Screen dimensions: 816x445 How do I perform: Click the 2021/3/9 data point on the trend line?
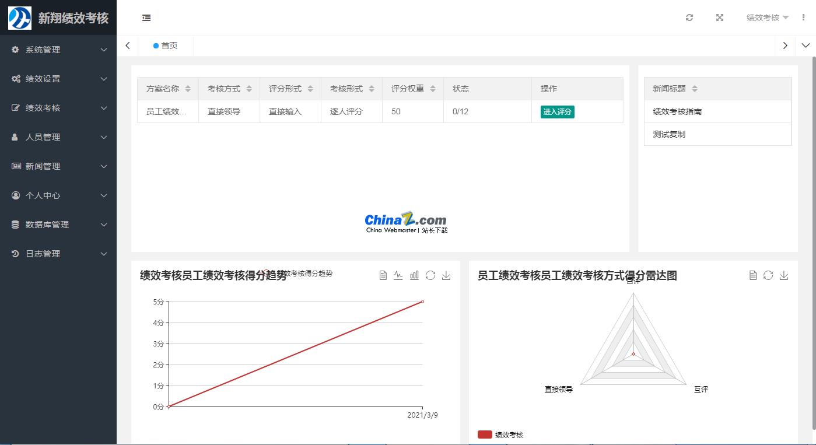[422, 302]
